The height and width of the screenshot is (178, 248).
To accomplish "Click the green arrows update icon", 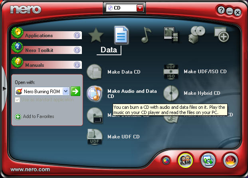I will click(208, 160).
